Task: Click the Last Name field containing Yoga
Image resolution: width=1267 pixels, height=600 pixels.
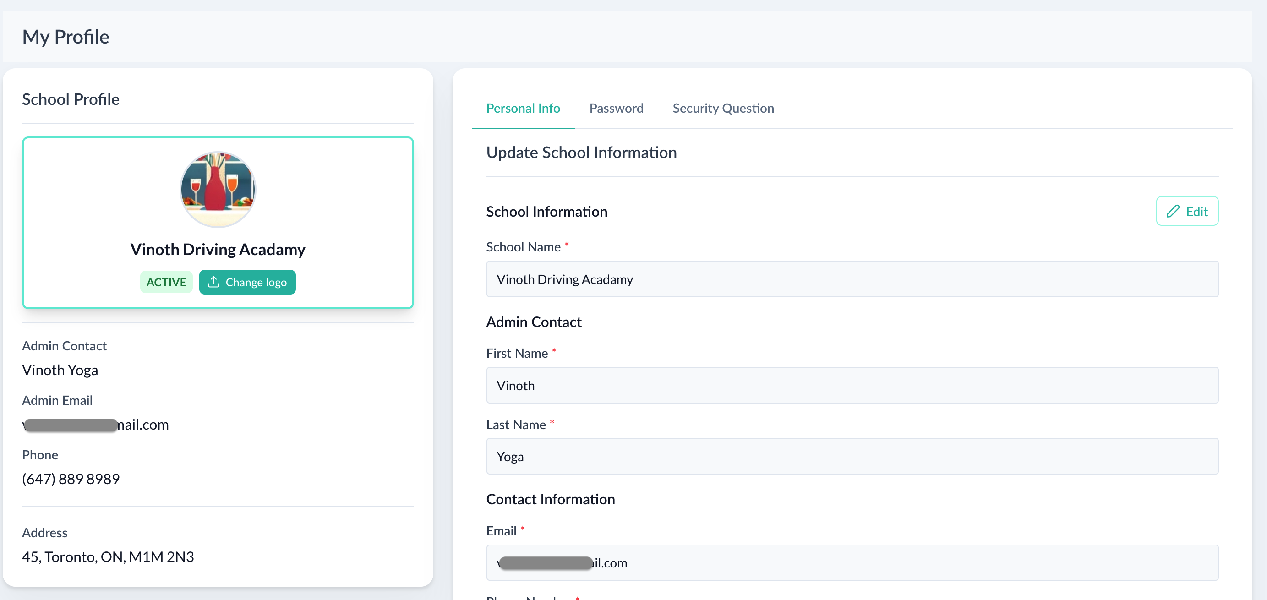Action: [852, 457]
